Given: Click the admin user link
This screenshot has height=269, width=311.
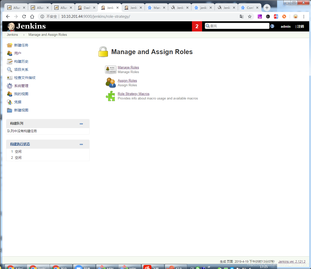Looking at the screenshot, I should 286,26.
